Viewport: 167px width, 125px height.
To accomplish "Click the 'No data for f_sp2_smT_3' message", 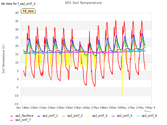I will click(18, 4).
